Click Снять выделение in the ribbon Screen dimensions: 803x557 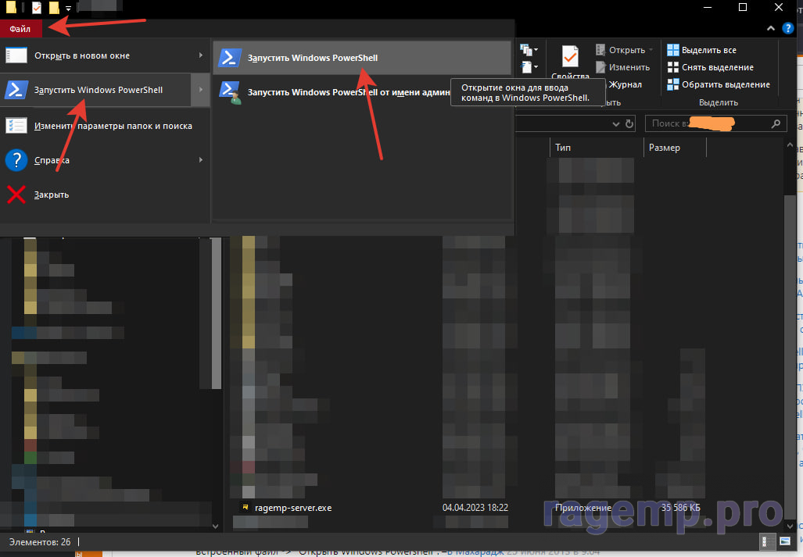point(710,67)
